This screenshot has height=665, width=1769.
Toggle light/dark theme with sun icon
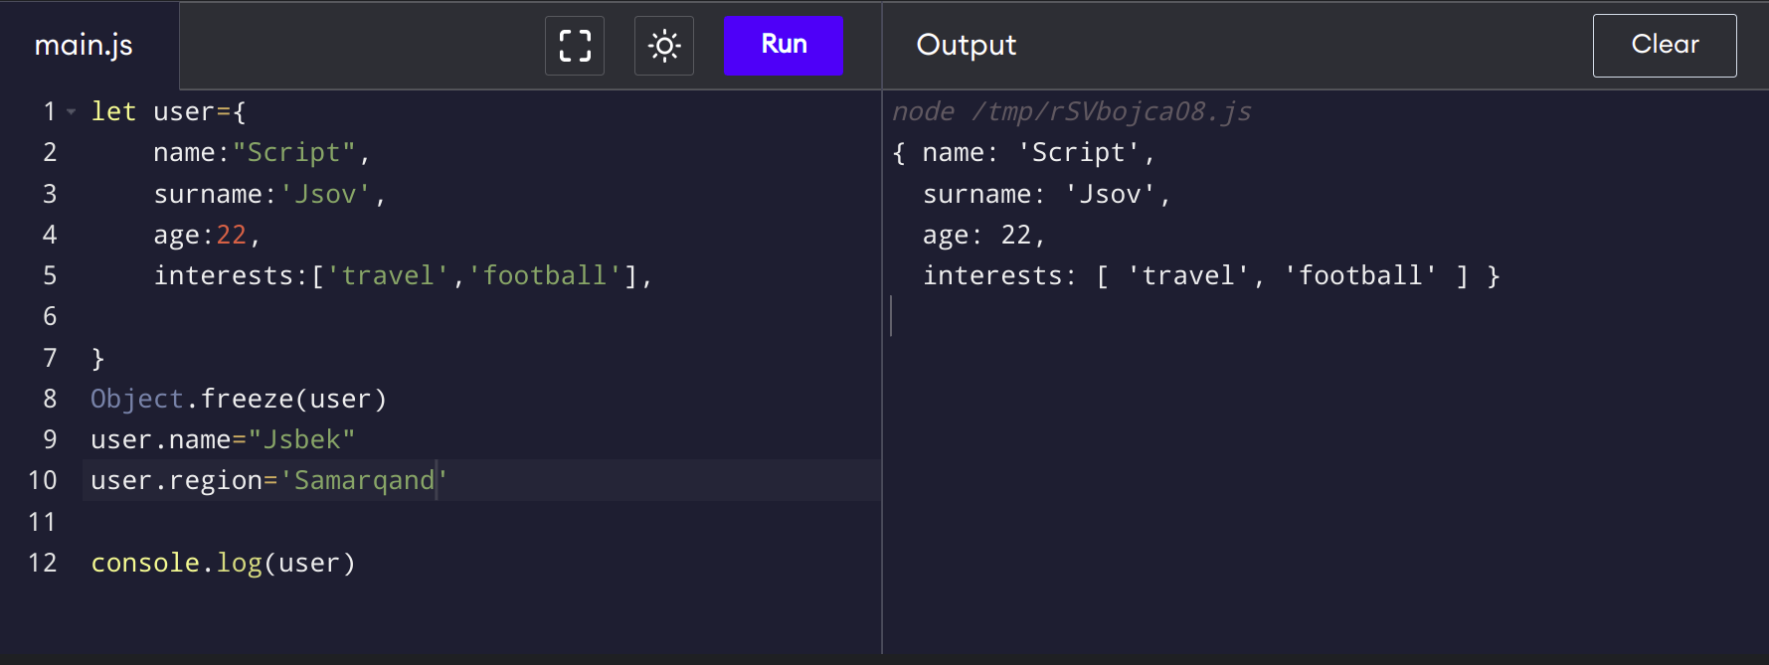664,46
